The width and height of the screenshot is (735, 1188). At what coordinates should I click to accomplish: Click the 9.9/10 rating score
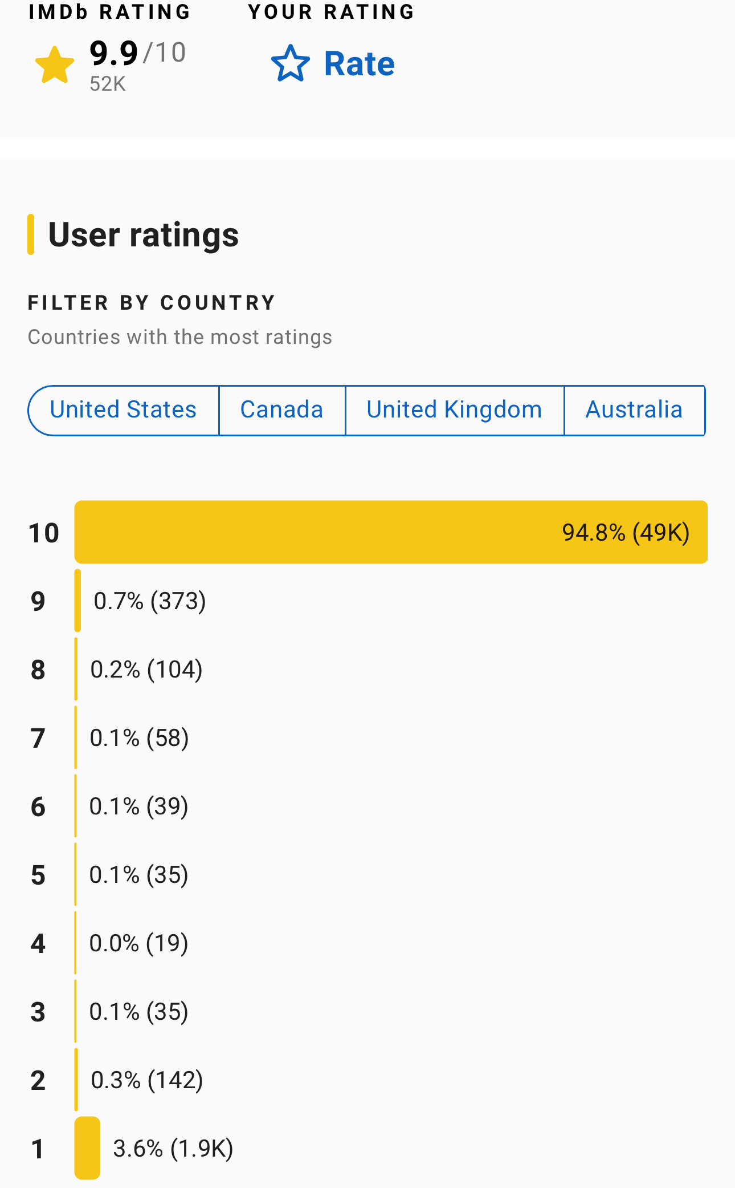pyautogui.click(x=137, y=54)
